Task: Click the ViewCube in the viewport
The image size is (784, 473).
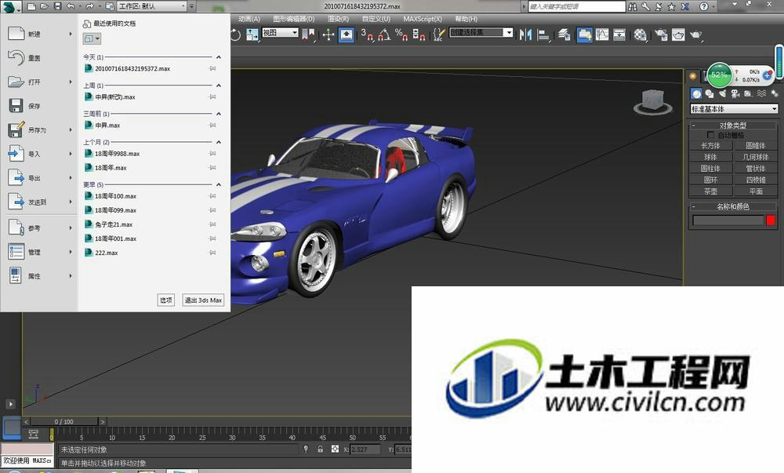Action: [653, 101]
